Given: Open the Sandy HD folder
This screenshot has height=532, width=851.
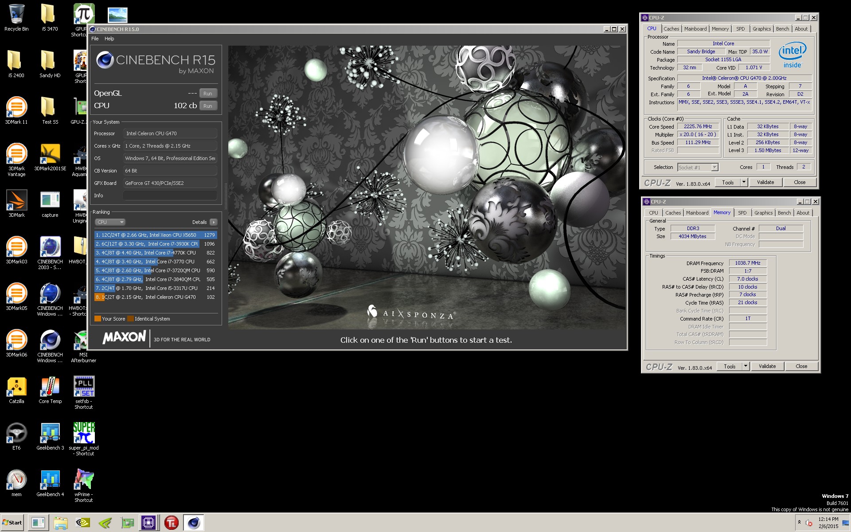Looking at the screenshot, I should tap(50, 64).
